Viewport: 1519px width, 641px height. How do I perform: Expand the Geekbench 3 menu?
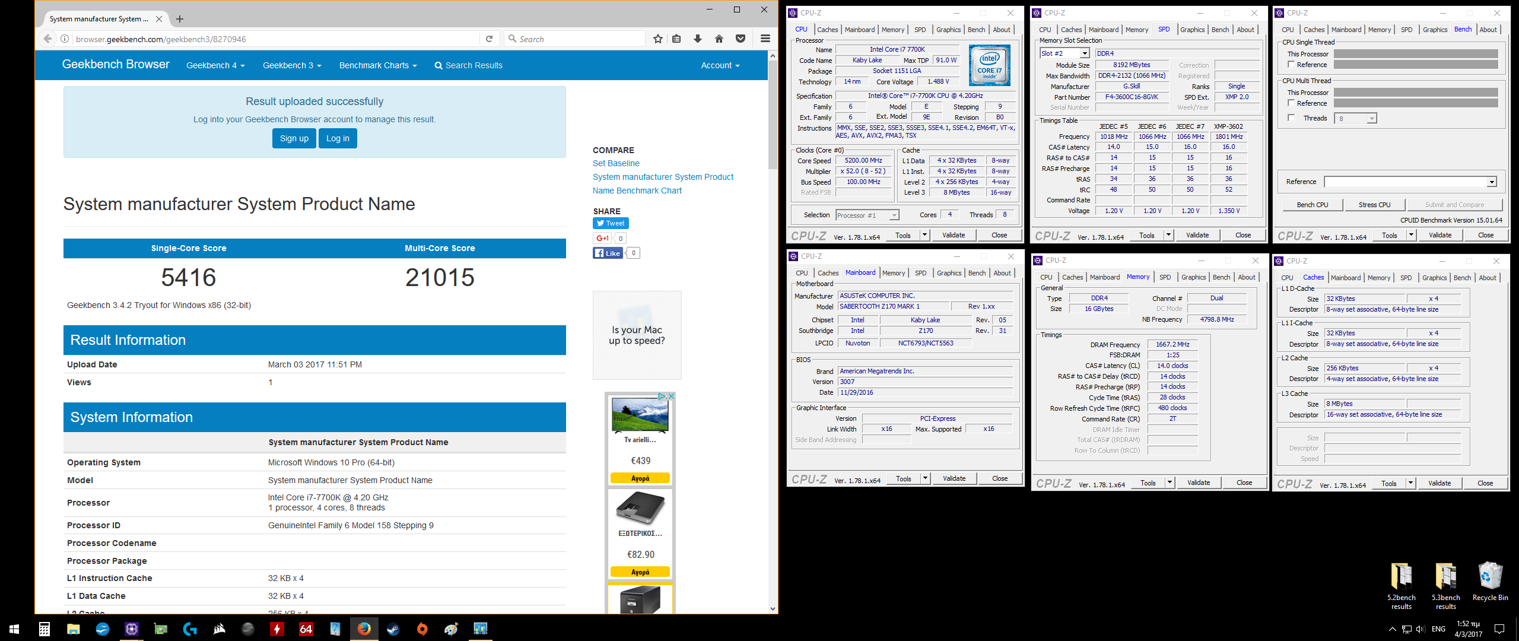[292, 65]
